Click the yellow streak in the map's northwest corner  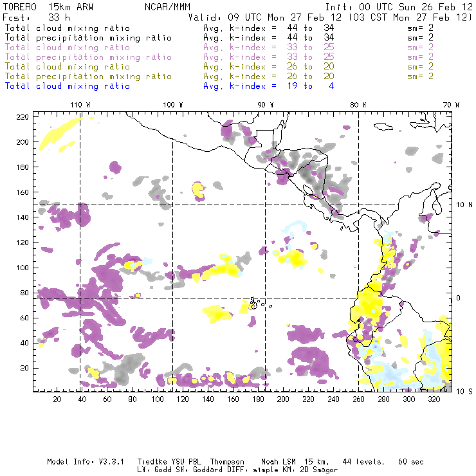pyautogui.click(x=60, y=133)
